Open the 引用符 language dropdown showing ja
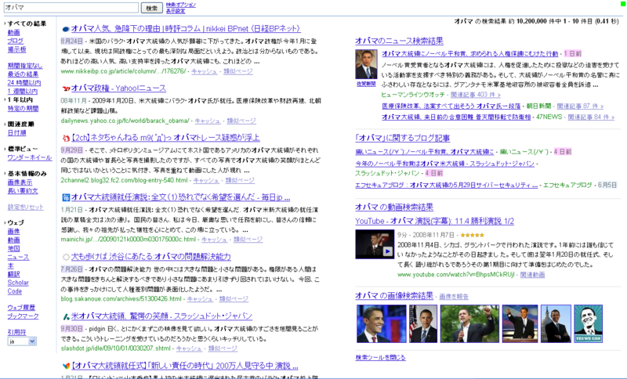 [22, 341]
